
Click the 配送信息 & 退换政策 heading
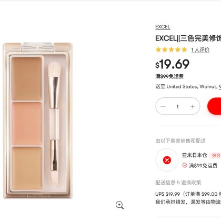point(178,183)
